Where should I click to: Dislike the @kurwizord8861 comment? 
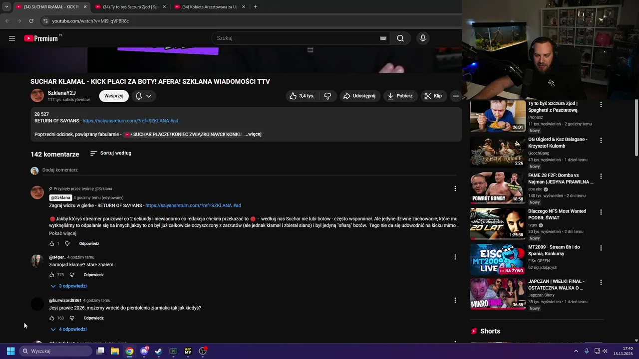[72, 318]
